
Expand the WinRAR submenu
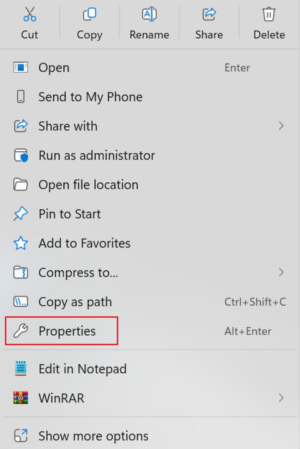click(x=281, y=398)
